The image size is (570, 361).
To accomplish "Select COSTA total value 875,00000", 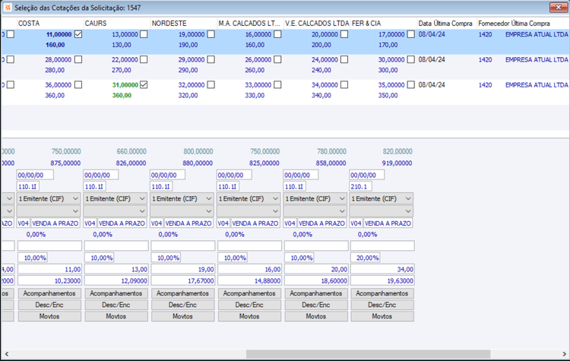I will pyautogui.click(x=65, y=163).
